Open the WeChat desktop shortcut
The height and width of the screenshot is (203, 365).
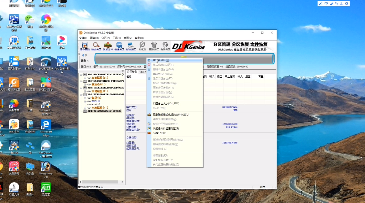click(30, 21)
